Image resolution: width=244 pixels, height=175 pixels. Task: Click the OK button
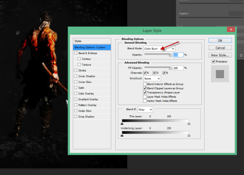coord(220,40)
